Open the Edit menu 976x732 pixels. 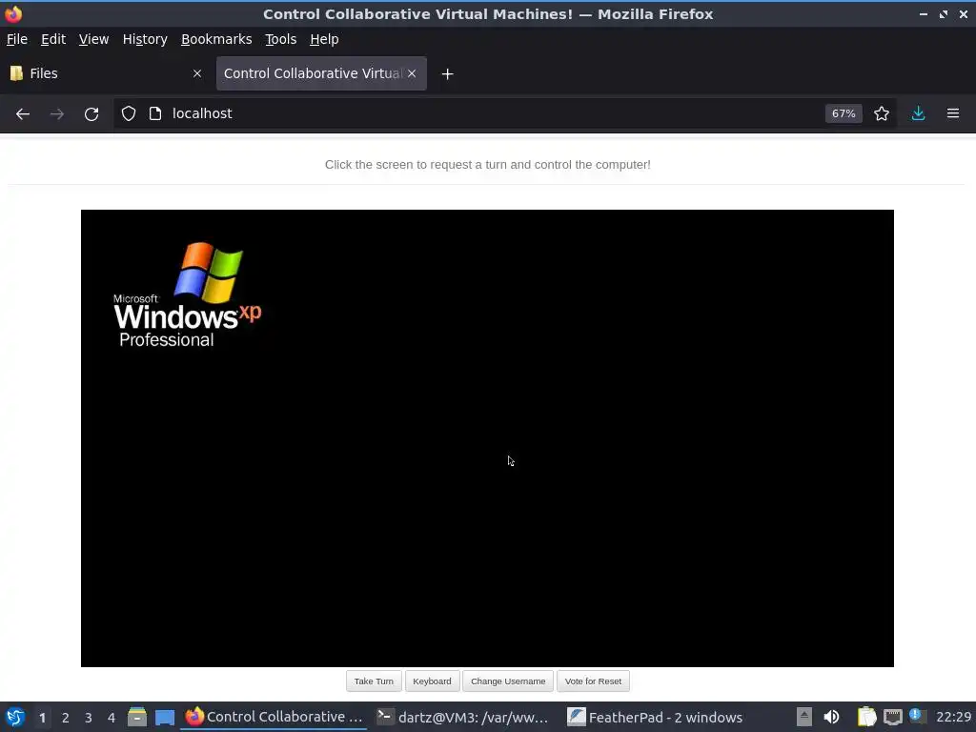point(53,39)
